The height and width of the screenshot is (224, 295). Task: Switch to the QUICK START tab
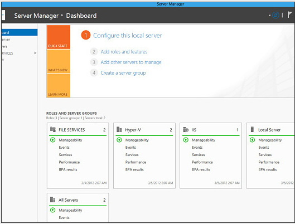(59, 37)
